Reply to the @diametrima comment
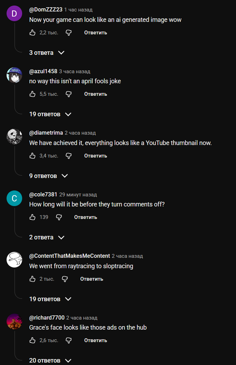 pos(96,156)
